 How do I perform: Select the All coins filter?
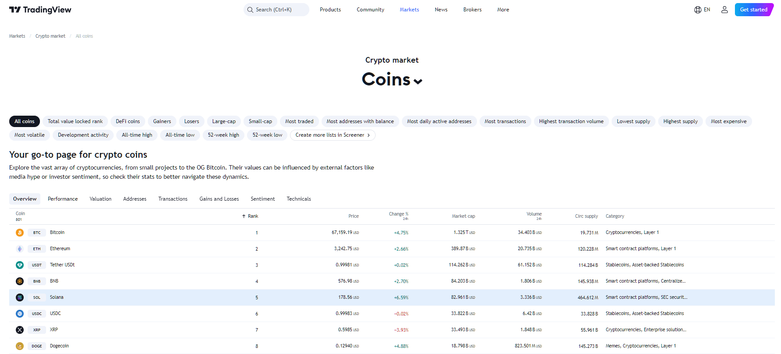[25, 121]
